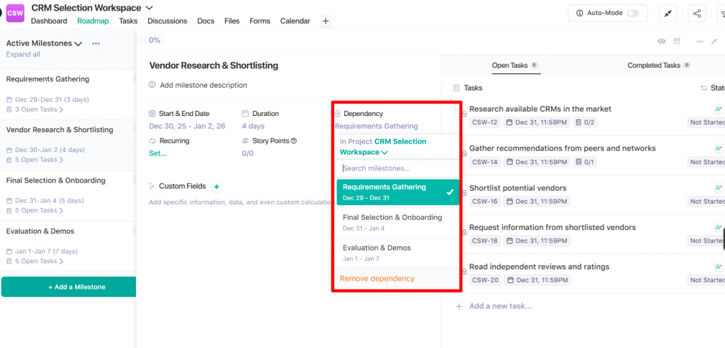Image resolution: width=725 pixels, height=348 pixels.
Task: Click the assign user icon for Read independent reviews
Action: click(x=718, y=267)
